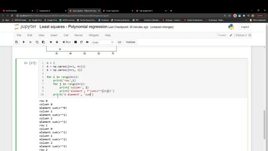
Task: Open the Edit menu
Action: 30,35
